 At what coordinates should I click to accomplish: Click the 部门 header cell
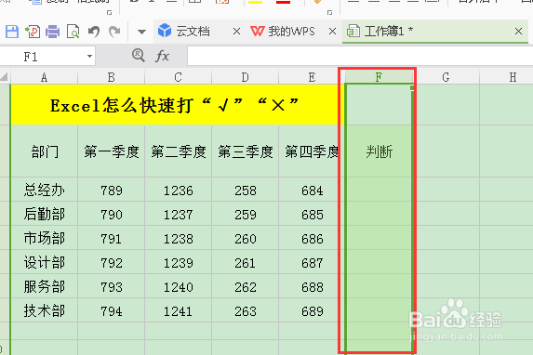45,151
